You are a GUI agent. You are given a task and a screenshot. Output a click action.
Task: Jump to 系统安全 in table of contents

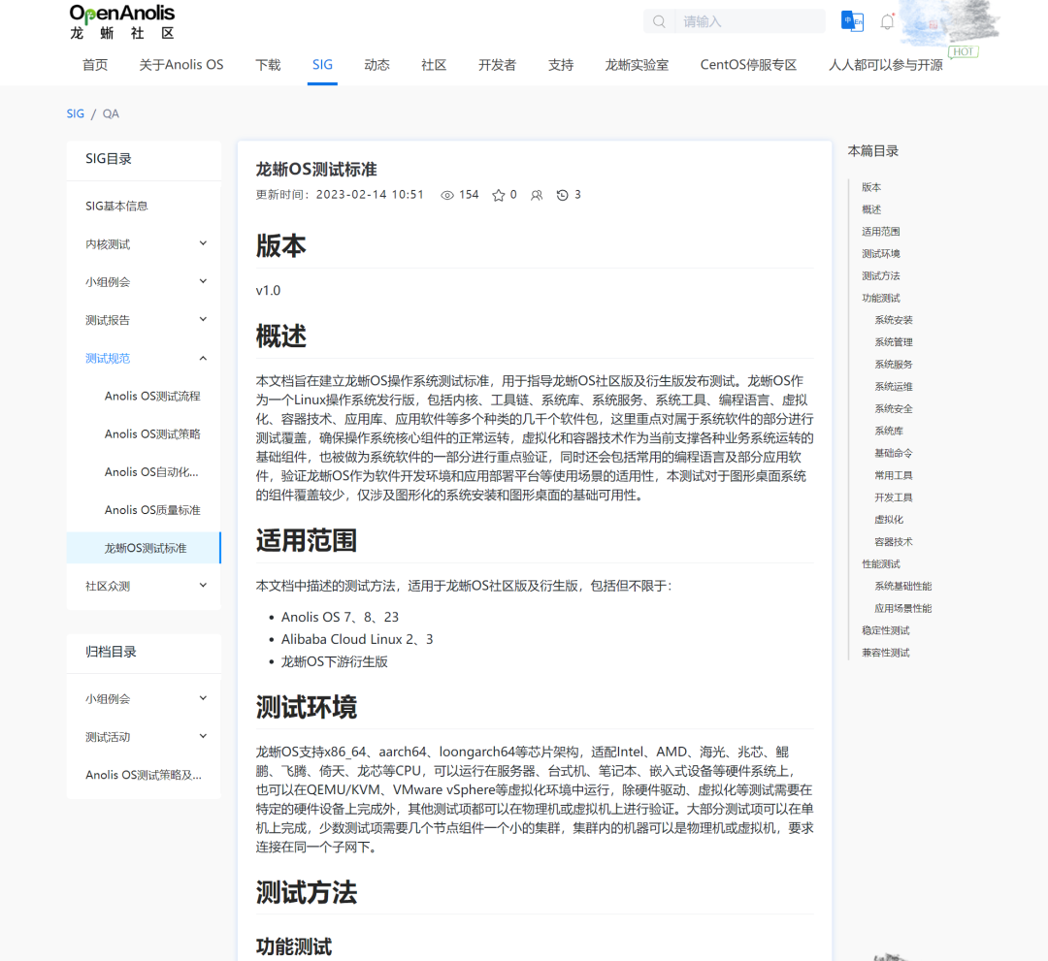point(894,408)
